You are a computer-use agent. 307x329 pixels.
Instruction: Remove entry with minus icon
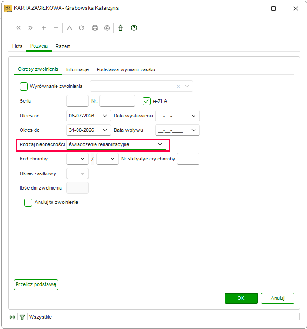[56, 28]
